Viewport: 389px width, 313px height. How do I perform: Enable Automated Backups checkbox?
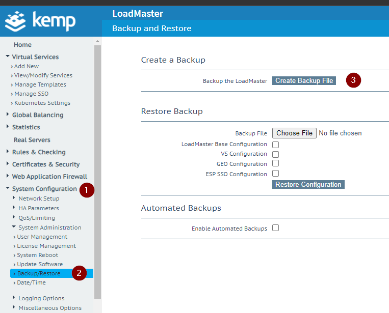click(x=275, y=228)
